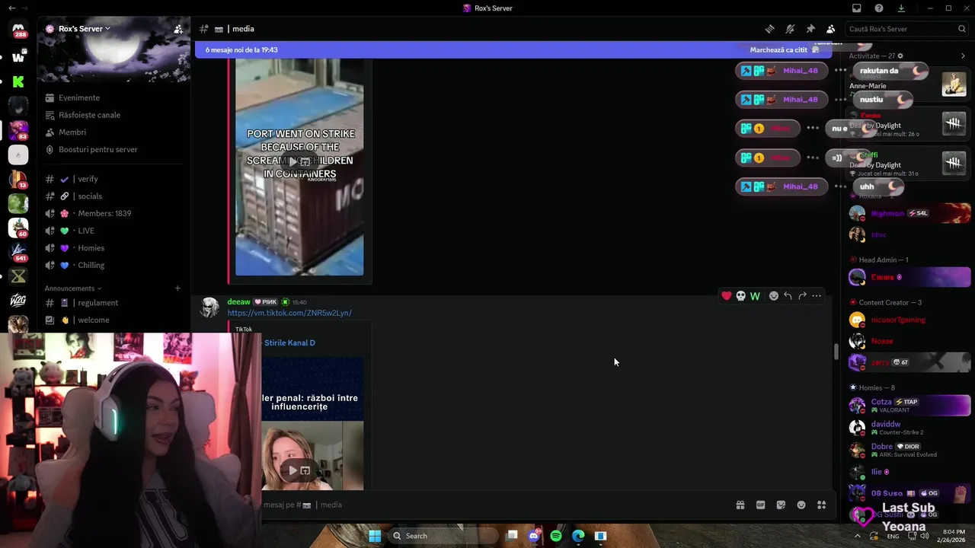Viewport: 975px width, 548px height.
Task: Click member Nighmon in member list
Action: [909, 213]
